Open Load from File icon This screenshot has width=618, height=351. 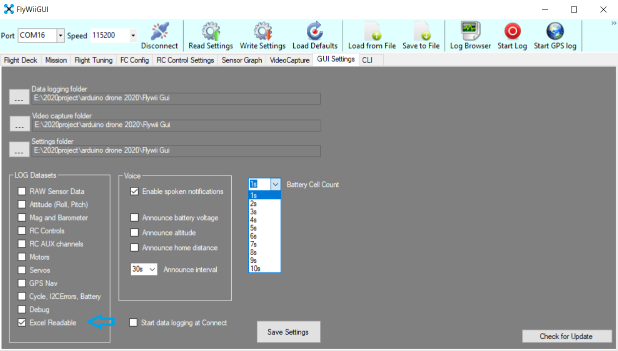372,31
